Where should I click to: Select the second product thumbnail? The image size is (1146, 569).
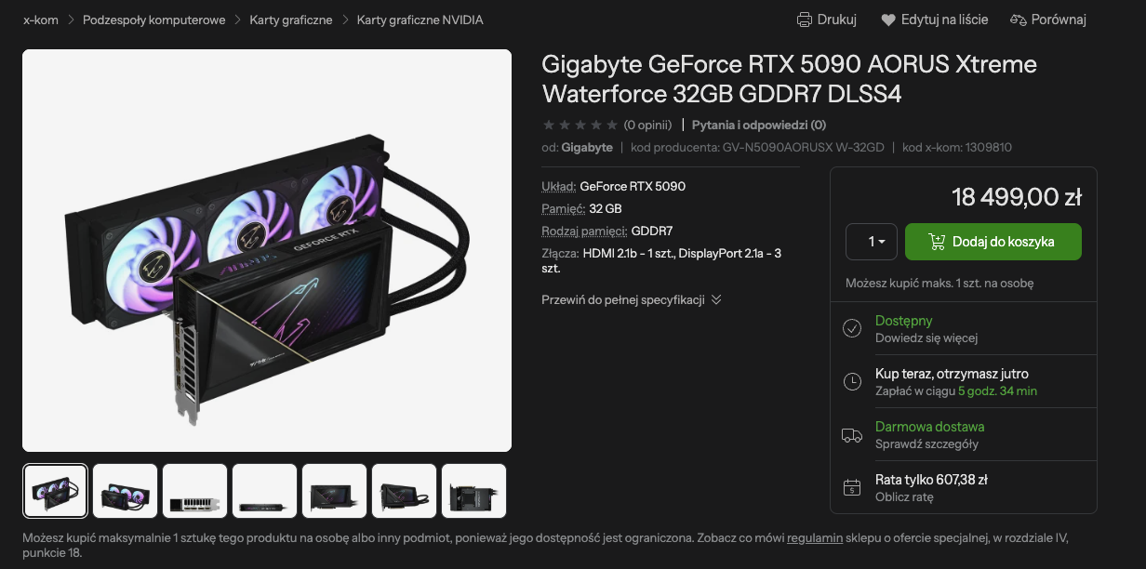[x=126, y=491]
